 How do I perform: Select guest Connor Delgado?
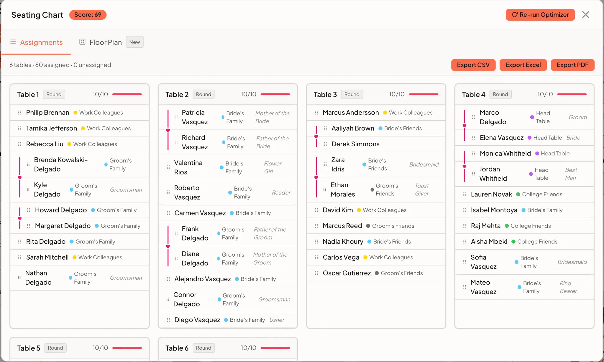tap(228, 299)
